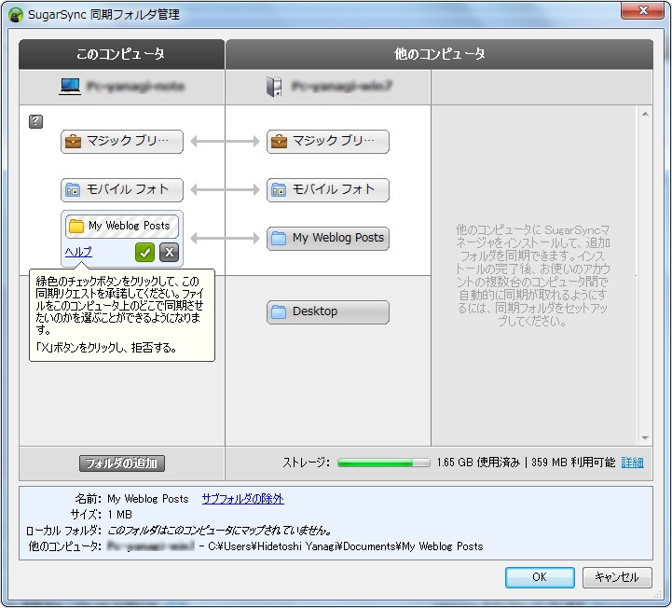672x608 pixels.
Task: Click the SugarSync hummingbird title bar icon
Action: click(x=16, y=15)
